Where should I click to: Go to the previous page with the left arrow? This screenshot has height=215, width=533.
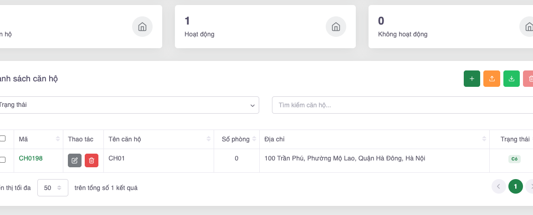click(498, 186)
